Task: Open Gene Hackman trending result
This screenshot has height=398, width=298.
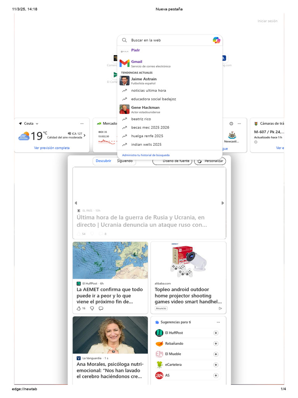Action: click(170, 109)
